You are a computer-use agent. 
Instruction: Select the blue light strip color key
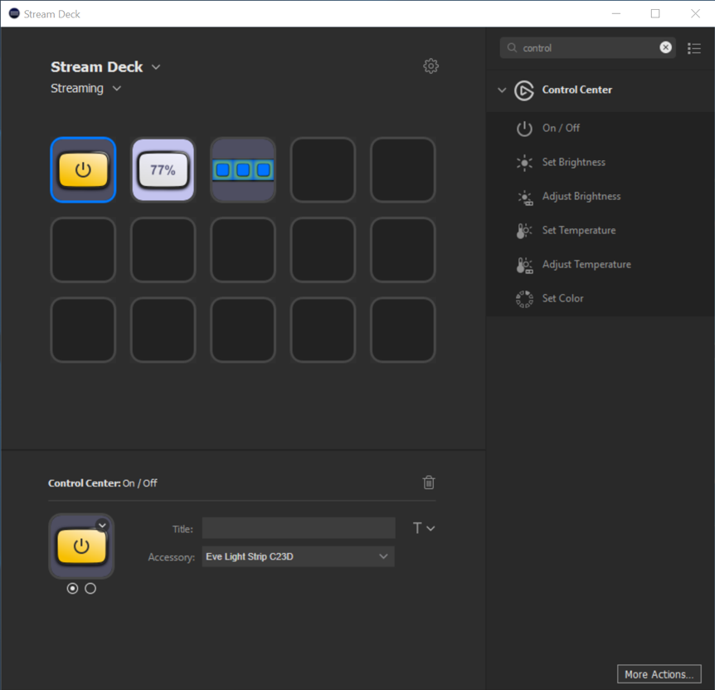[243, 169]
